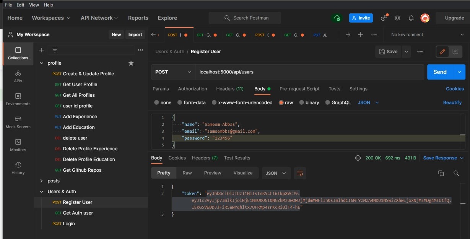Open the Mock Servers sidebar panel

[x=18, y=122]
